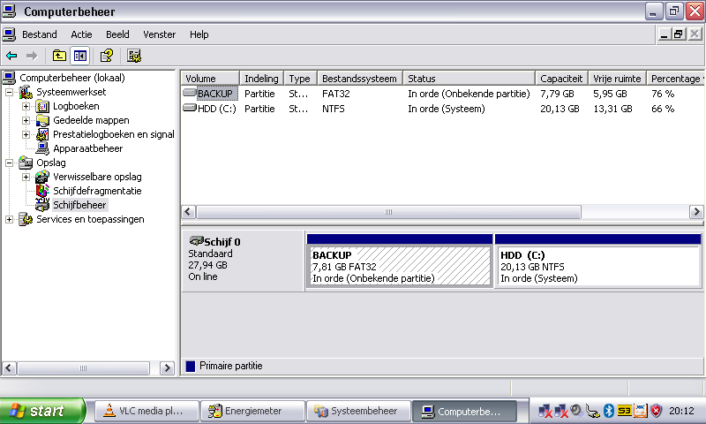
Task: Click volume list scroll right arrow
Action: click(x=696, y=212)
